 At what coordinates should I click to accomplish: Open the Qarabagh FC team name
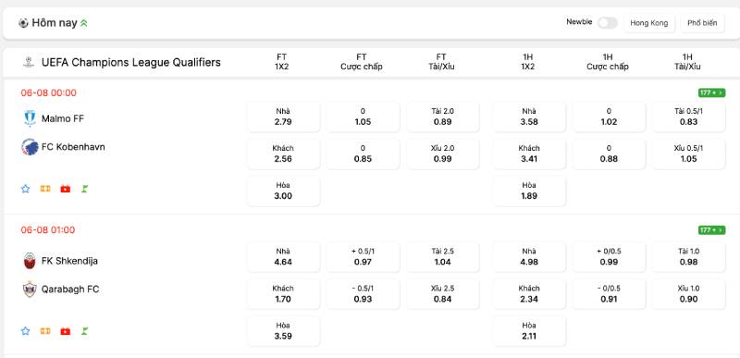point(70,290)
